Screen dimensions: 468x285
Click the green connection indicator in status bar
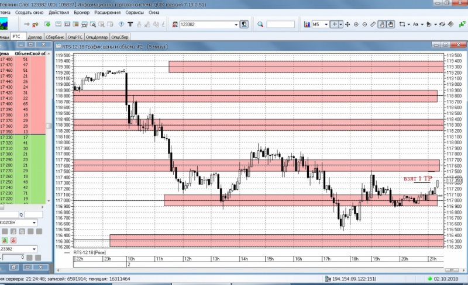coord(430,279)
